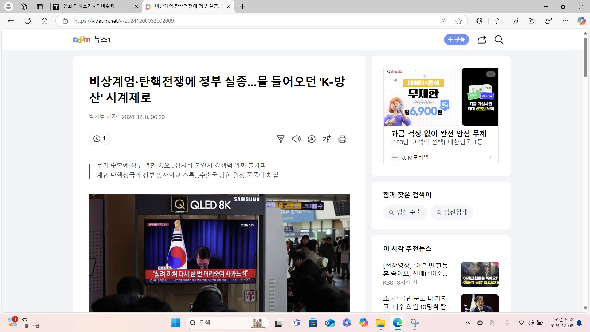The image size is (590, 332).
Task: Open browser Settings and more menu
Action: coord(565,21)
